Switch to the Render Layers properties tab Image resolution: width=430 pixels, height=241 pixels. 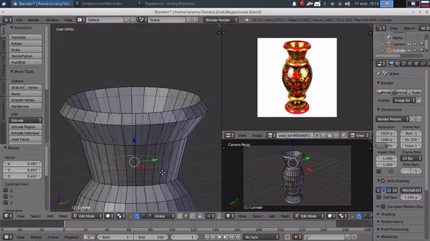398,64
